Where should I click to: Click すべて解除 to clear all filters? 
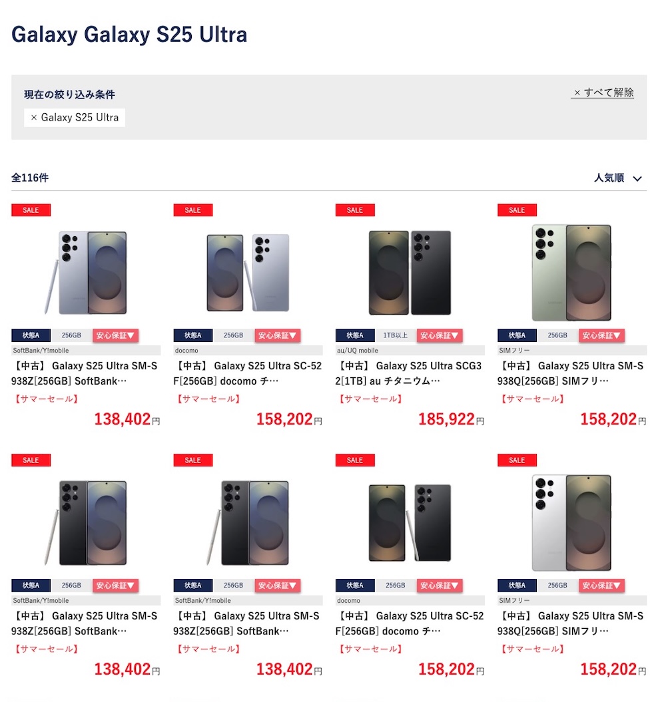click(602, 92)
